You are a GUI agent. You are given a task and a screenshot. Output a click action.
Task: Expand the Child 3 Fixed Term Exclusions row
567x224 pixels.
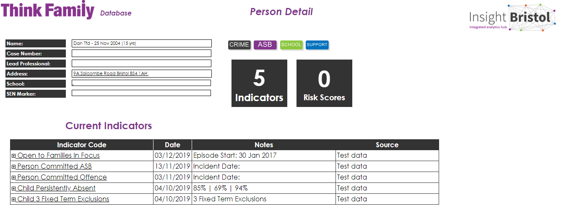click(14, 199)
